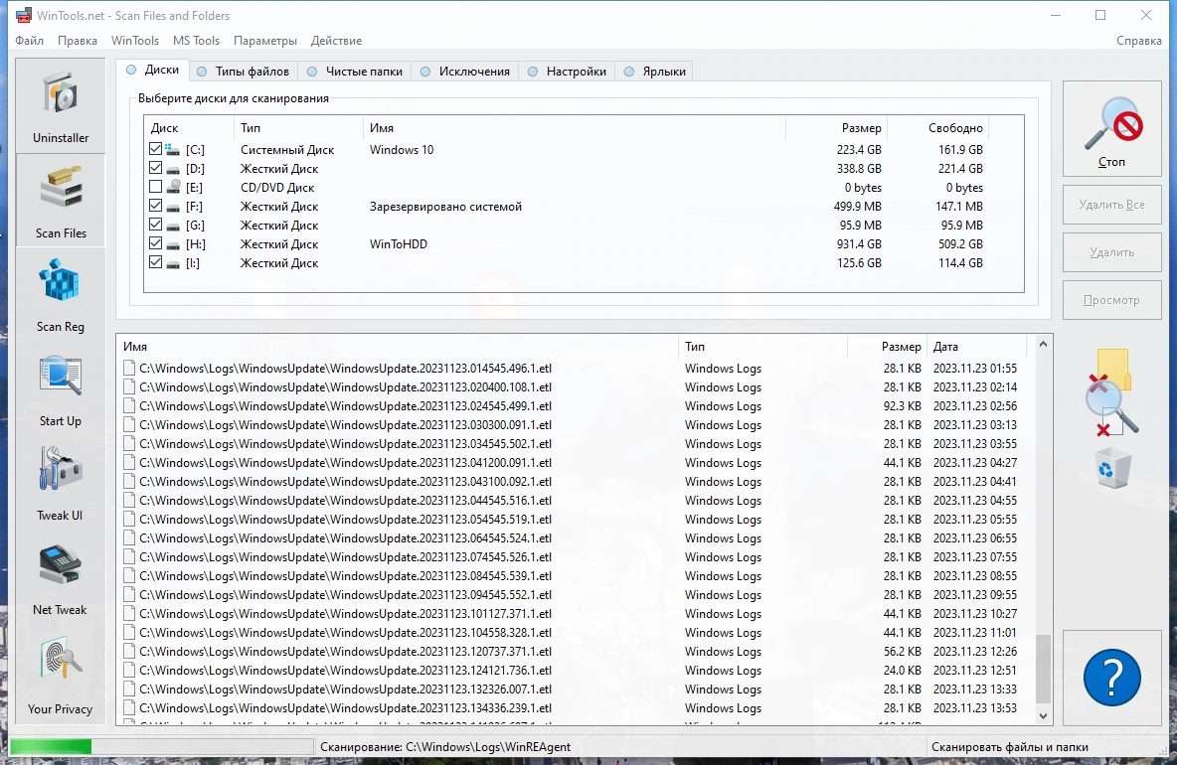Click status text 'Сканирование: C:\Windows\Logs\WinREAgent'
1177x765 pixels.
(445, 747)
